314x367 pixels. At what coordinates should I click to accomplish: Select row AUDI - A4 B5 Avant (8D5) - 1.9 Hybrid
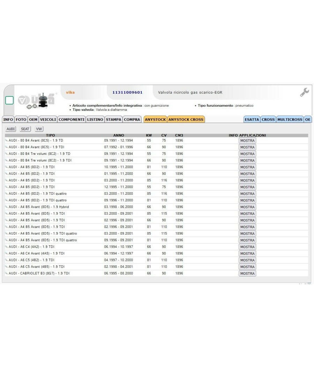157,207
